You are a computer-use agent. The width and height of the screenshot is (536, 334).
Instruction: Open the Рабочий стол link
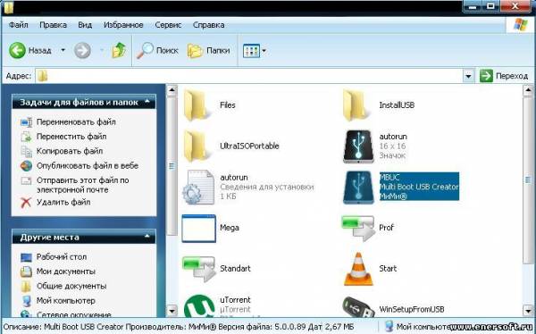pyautogui.click(x=62, y=257)
